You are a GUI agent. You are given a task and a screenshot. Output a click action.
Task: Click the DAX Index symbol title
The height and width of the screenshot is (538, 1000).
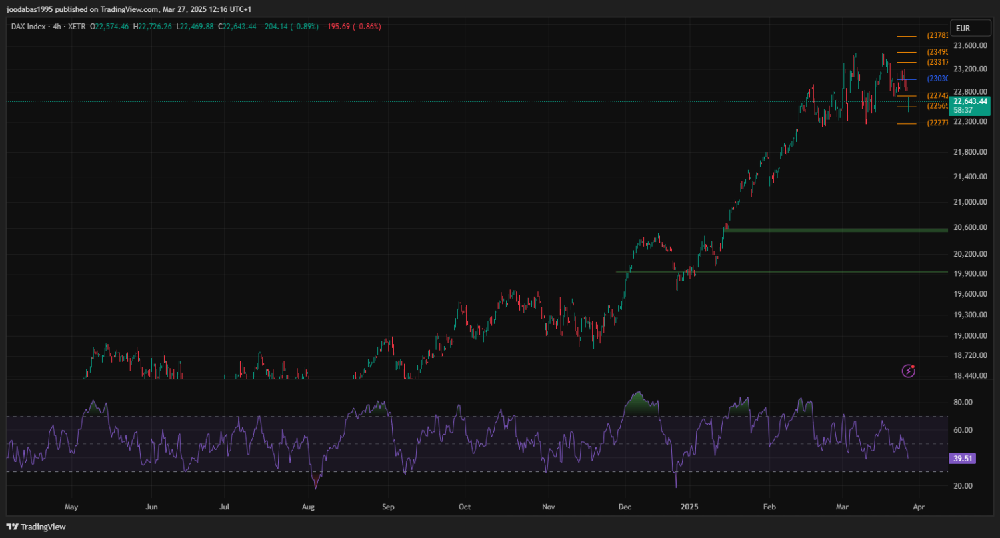[x=29, y=27]
